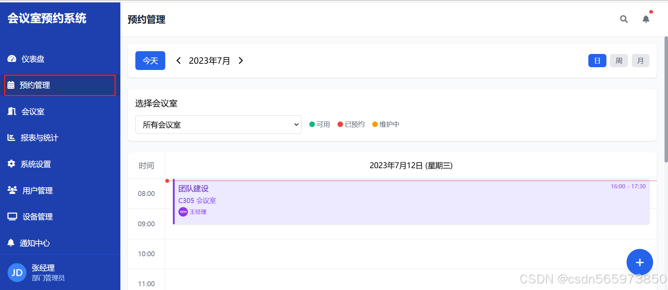668x290 pixels.
Task: Click the chart icon beside 报表与统计
Action: tap(11, 138)
